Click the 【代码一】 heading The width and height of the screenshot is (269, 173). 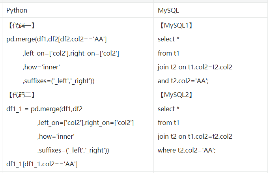coord(21,26)
